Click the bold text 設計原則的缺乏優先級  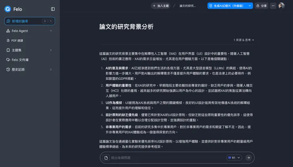click(x=122, y=115)
